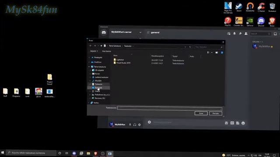Sort by Koko column header

click(192, 56)
